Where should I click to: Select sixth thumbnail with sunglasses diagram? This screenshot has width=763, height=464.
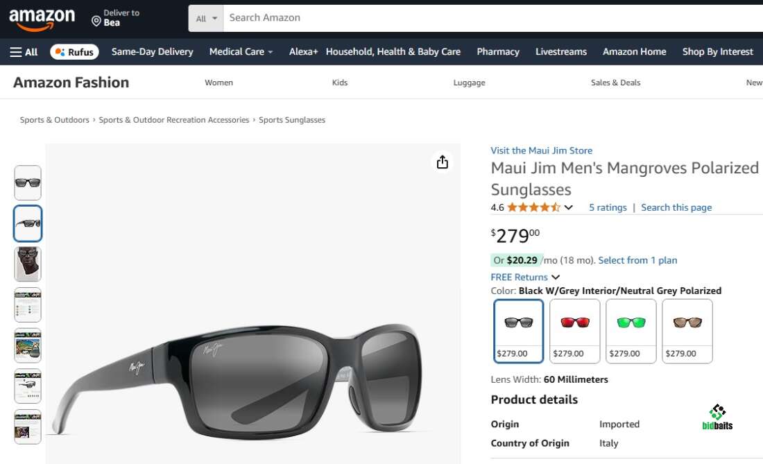(x=28, y=386)
